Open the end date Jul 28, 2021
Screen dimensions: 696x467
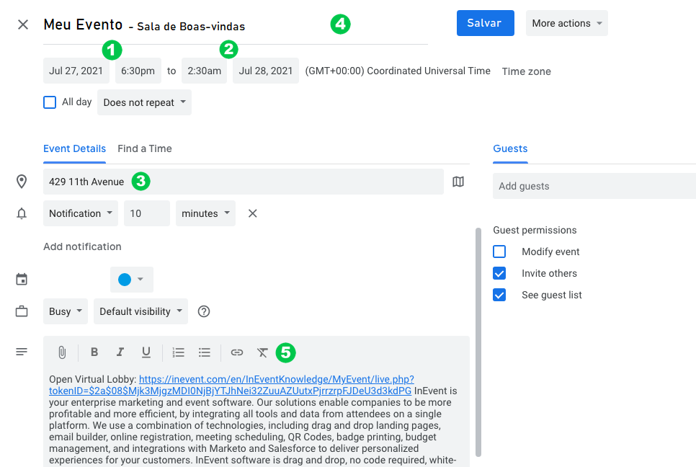265,71
